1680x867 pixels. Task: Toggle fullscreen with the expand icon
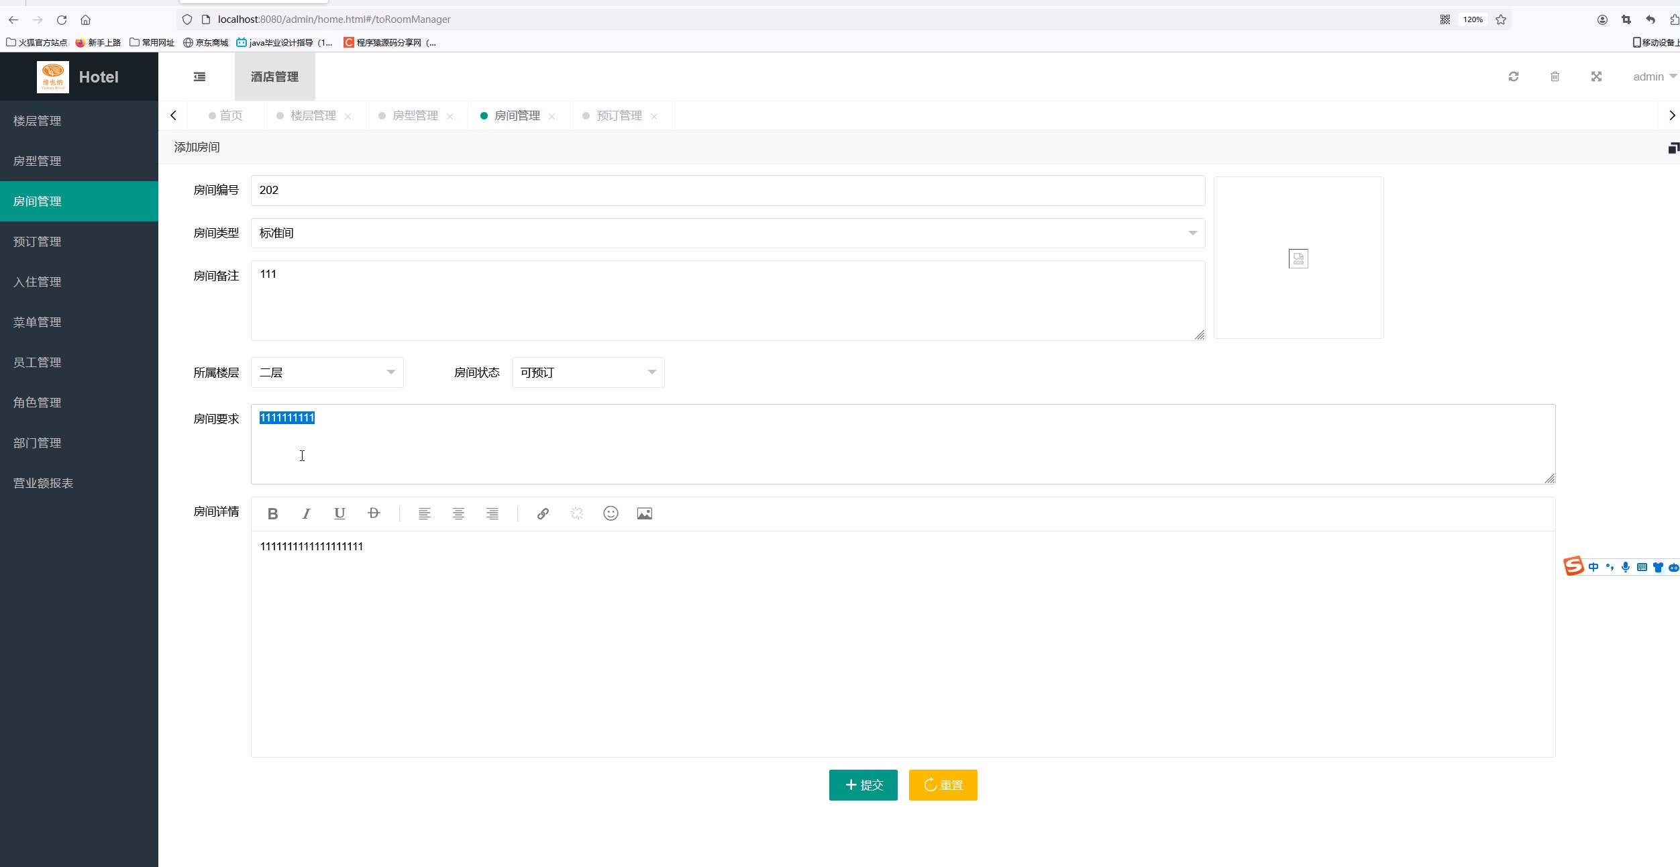point(1596,76)
